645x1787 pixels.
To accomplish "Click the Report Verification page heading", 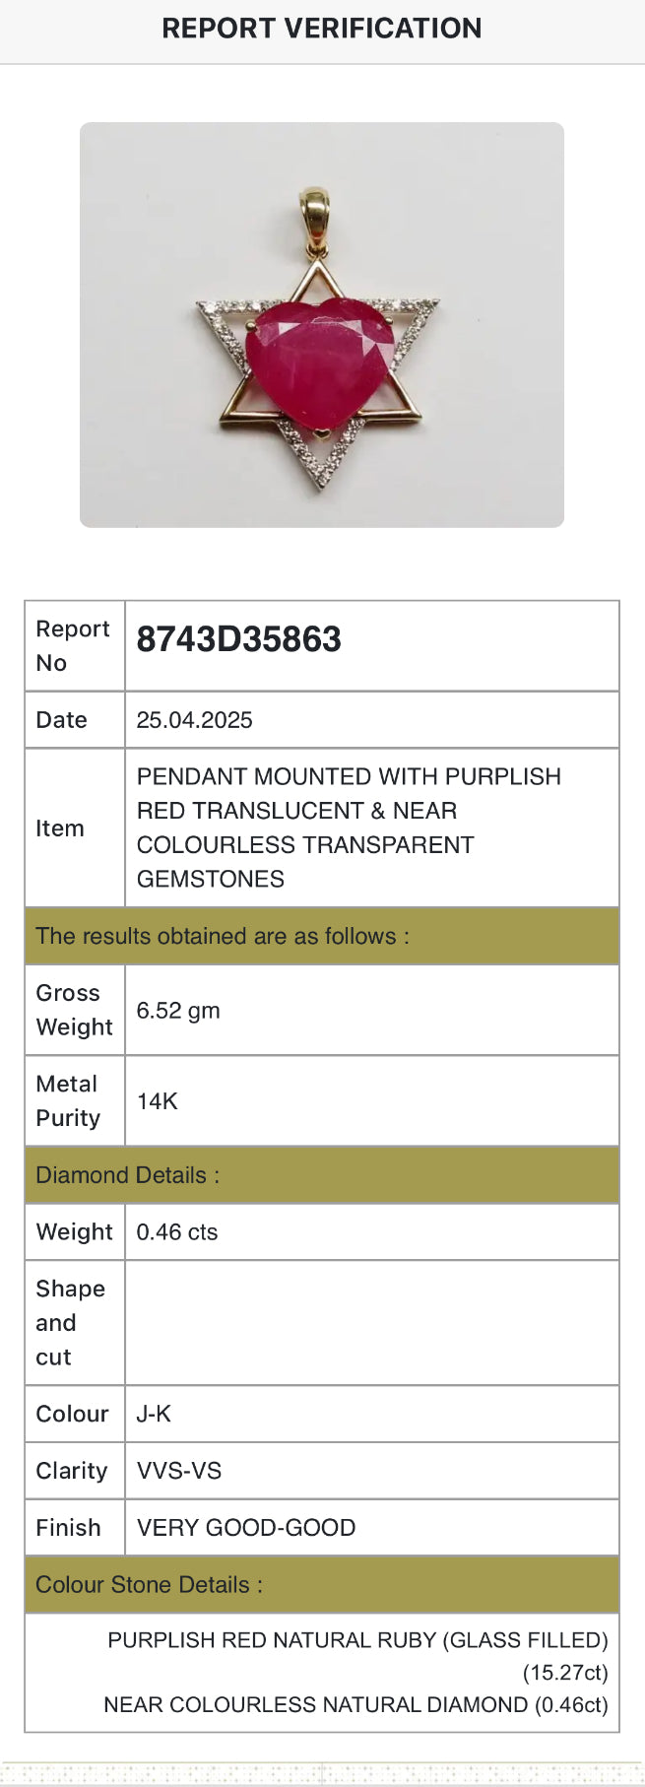I will coord(321,29).
